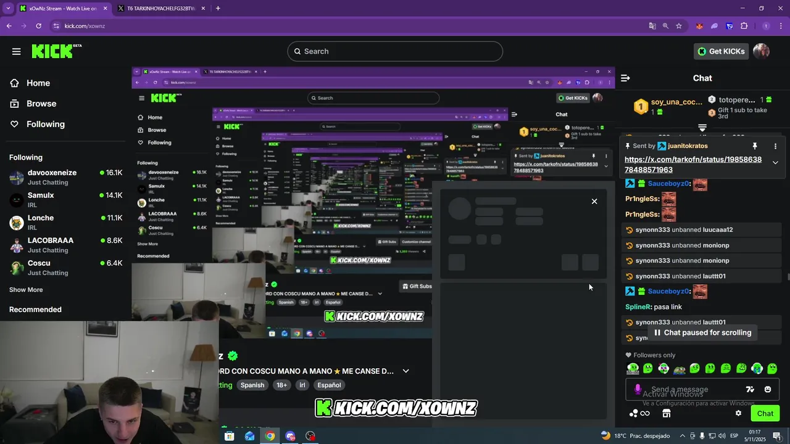Viewport: 790px width, 444px height.
Task: Click the address bar kick.com/xownz
Action: pos(85,26)
